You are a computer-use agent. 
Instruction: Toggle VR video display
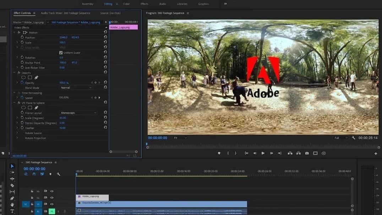[323, 153]
